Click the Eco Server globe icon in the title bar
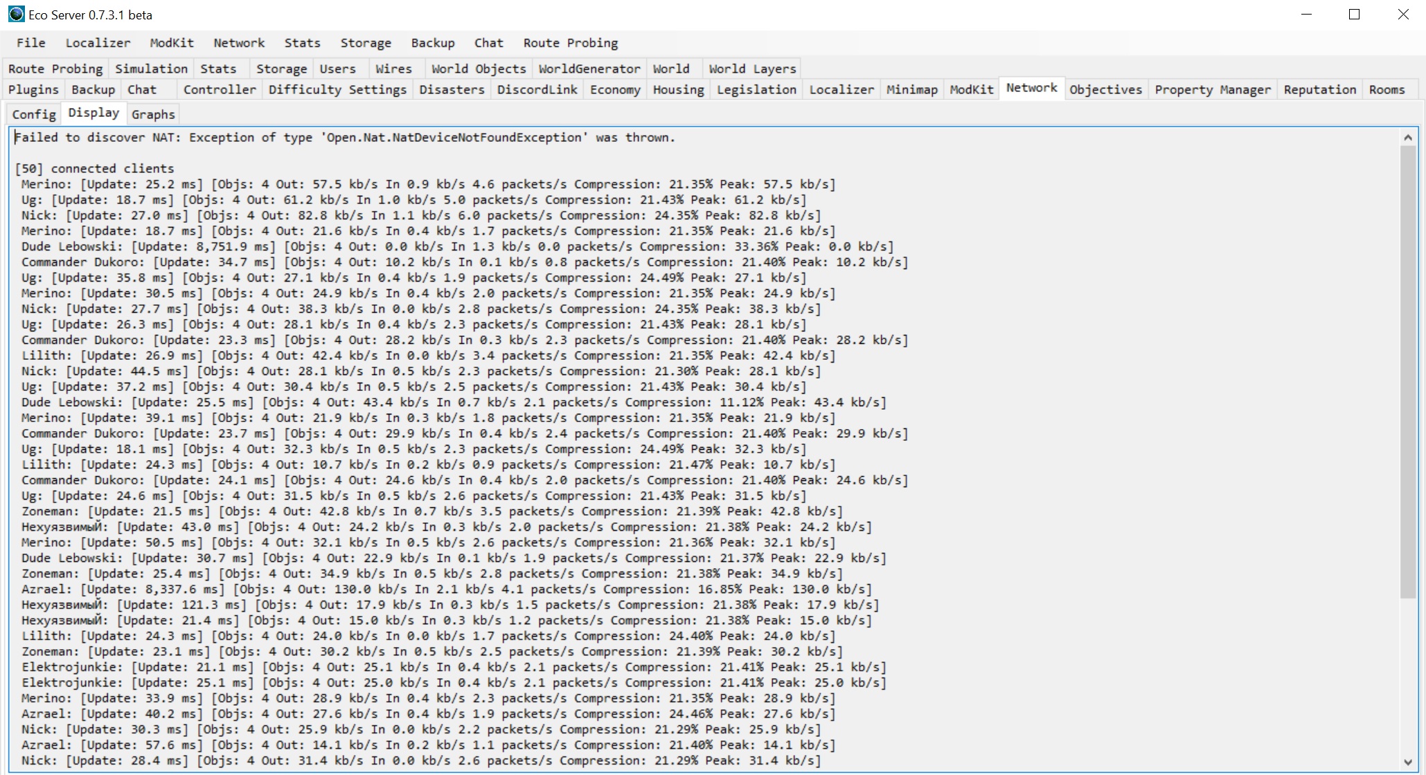 (x=16, y=14)
